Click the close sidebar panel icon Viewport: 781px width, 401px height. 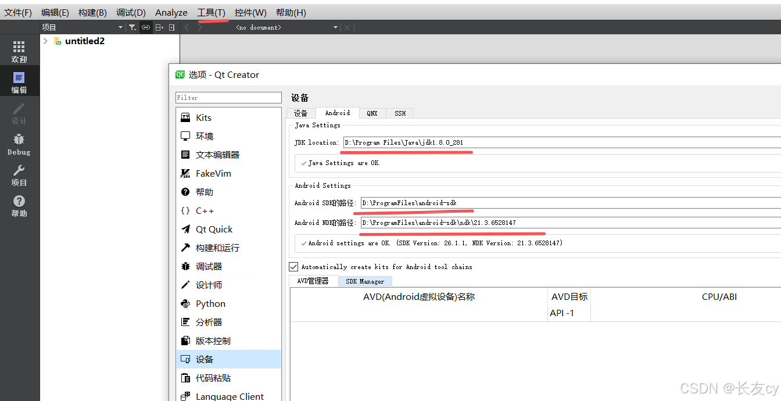pos(172,27)
